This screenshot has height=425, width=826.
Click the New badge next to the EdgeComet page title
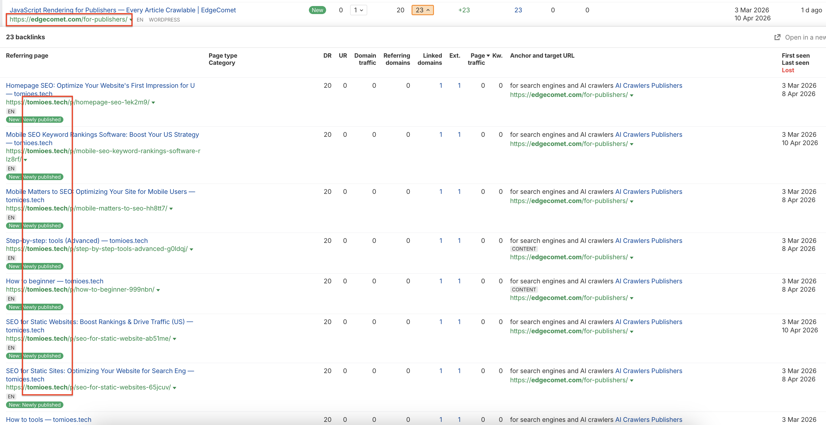point(317,10)
